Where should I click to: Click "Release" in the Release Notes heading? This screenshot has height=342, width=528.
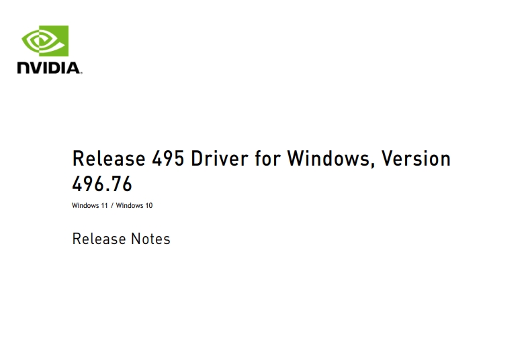(99, 239)
